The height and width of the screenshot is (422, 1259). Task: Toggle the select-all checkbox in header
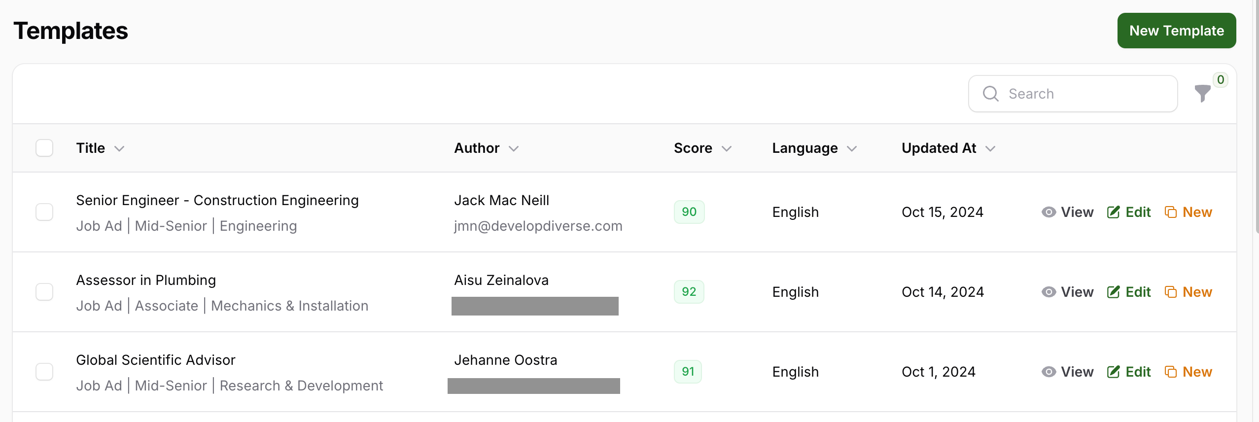(44, 148)
